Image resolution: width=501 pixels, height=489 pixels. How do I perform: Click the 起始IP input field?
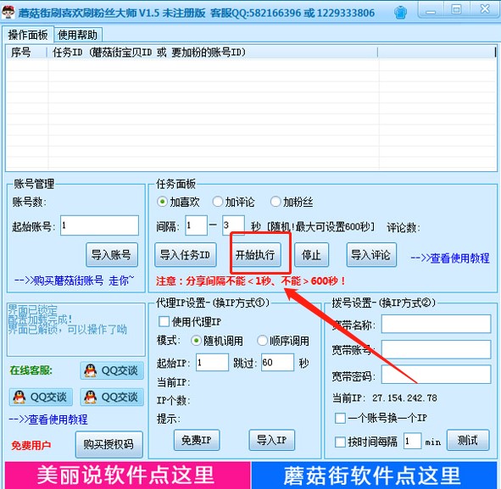(212, 362)
